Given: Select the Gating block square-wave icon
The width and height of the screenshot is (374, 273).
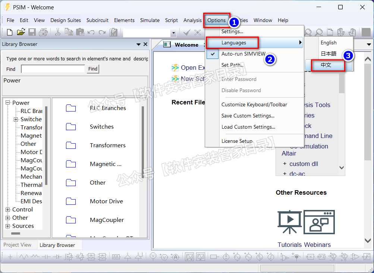Looking at the screenshot, I should coord(116,257).
